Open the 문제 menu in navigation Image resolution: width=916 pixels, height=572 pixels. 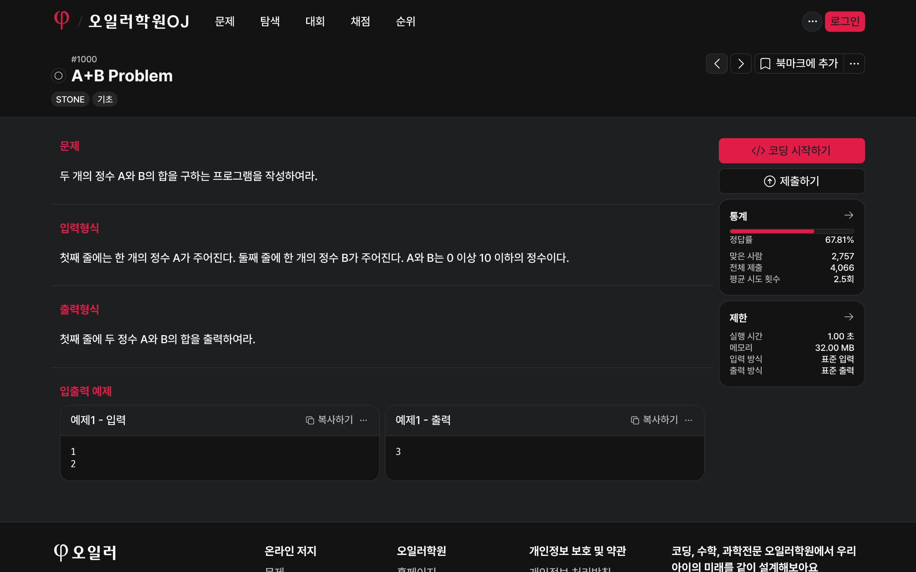click(x=225, y=21)
